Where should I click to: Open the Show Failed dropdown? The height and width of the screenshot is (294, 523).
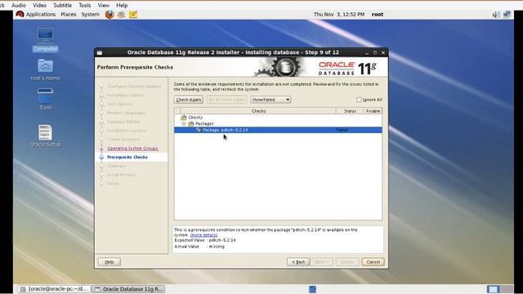click(x=270, y=100)
